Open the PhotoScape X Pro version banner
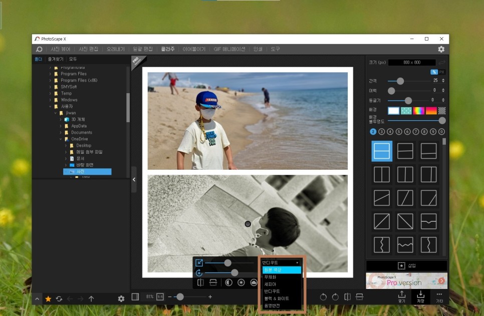484x316 pixels. 406,280
